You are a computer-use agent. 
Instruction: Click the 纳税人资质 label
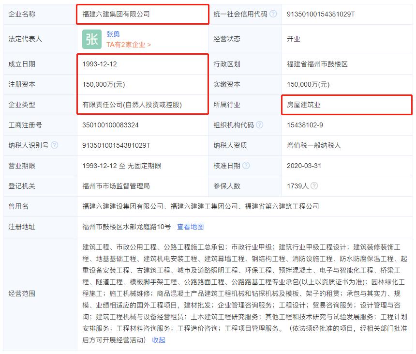tap(230, 145)
